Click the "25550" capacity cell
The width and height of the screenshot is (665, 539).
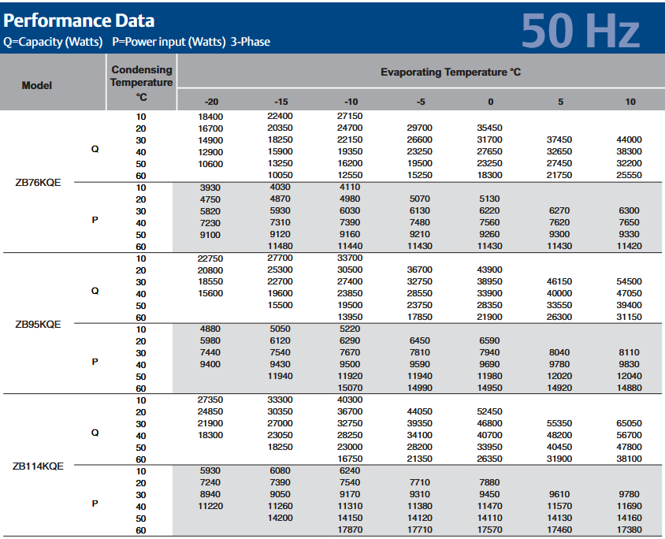pos(629,175)
